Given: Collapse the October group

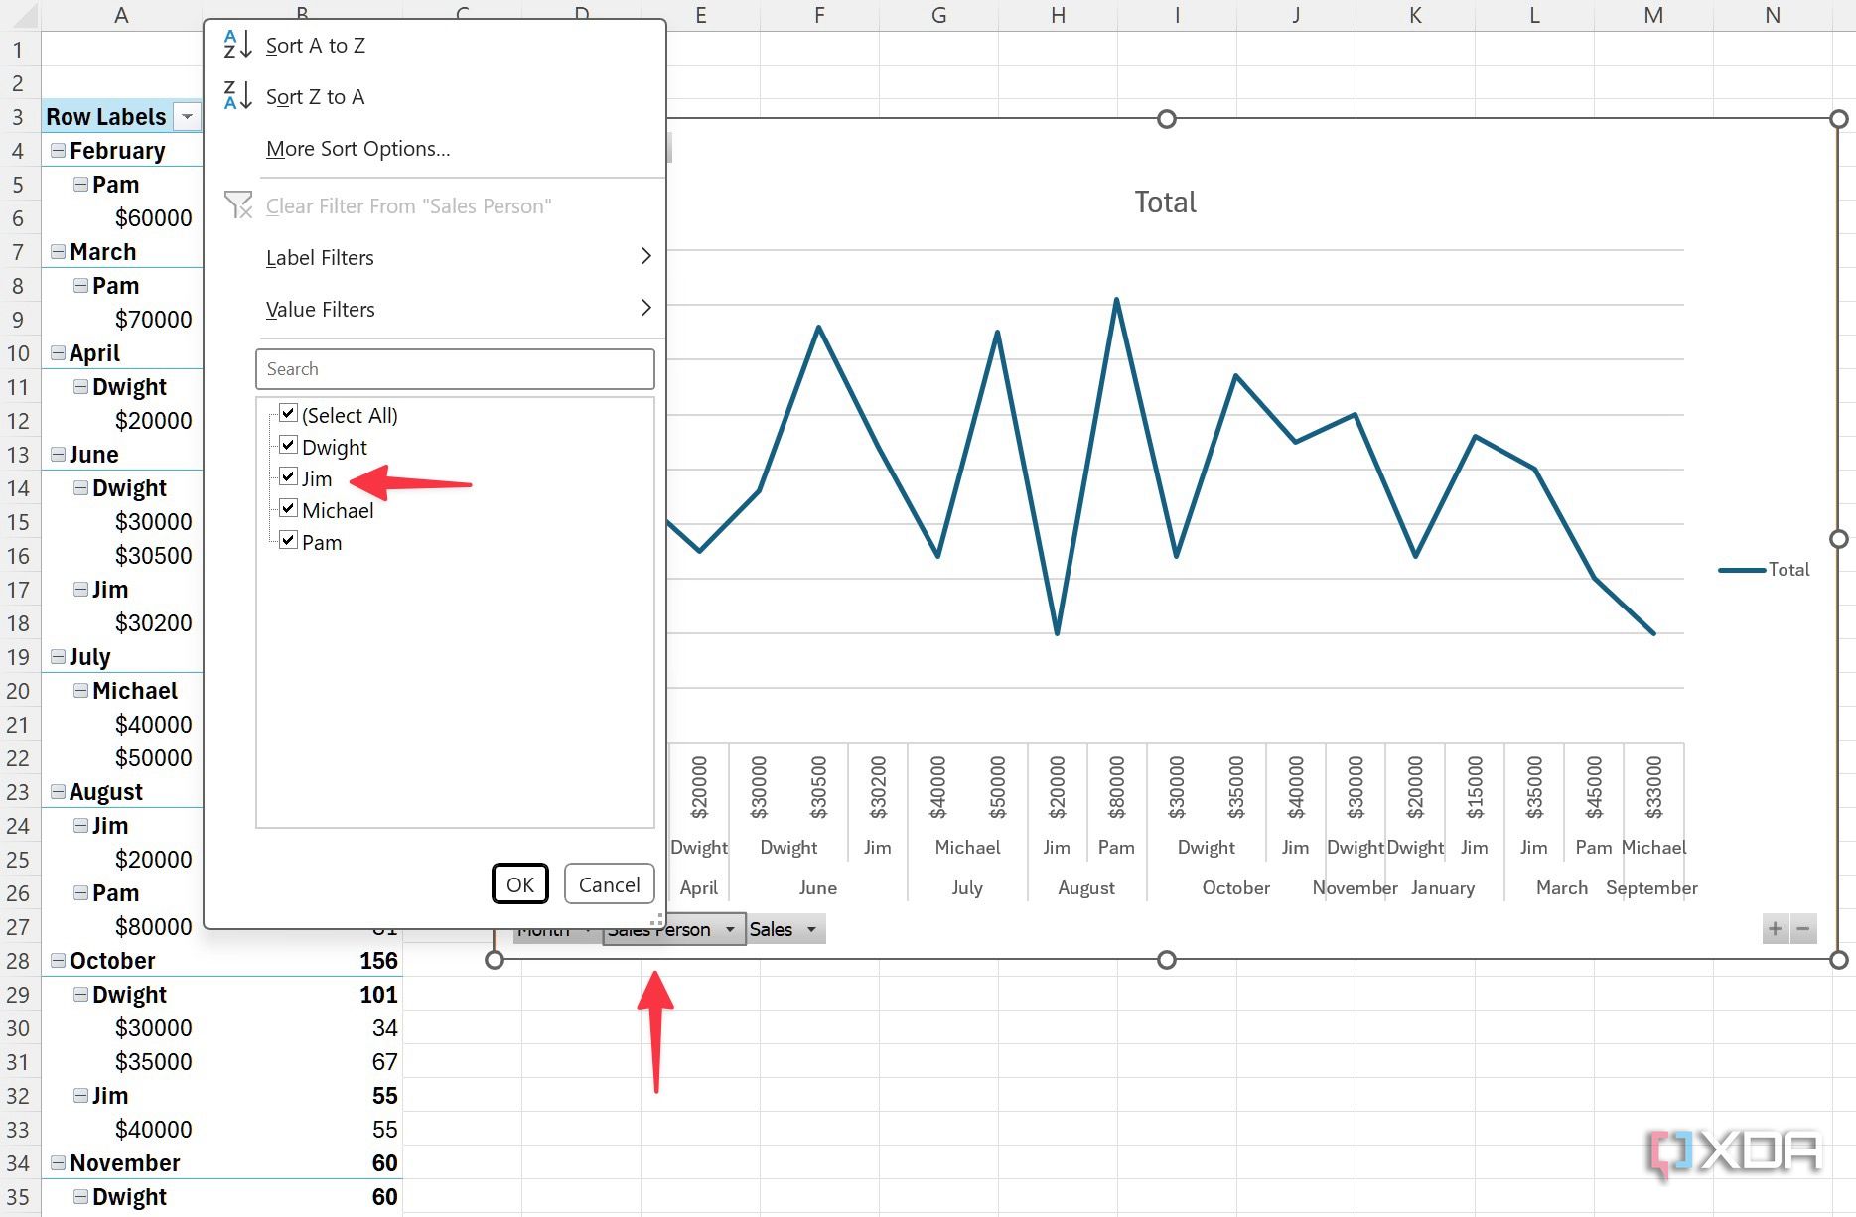Looking at the screenshot, I should [x=58, y=960].
